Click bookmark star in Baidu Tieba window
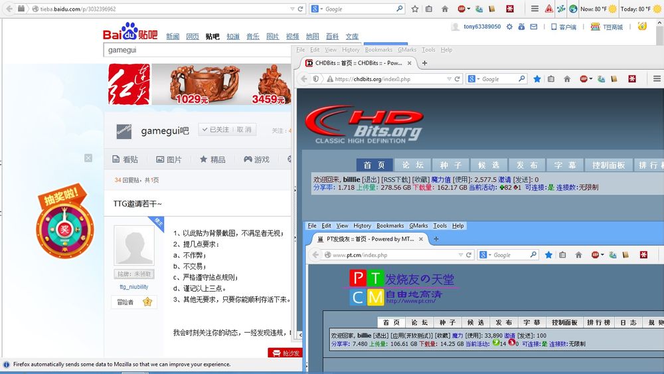Image resolution: width=664 pixels, height=374 pixels. pyautogui.click(x=415, y=9)
